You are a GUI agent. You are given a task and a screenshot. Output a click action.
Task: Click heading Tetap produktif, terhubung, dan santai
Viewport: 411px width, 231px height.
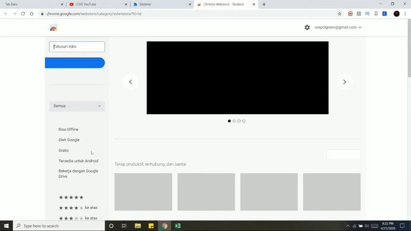click(150, 164)
